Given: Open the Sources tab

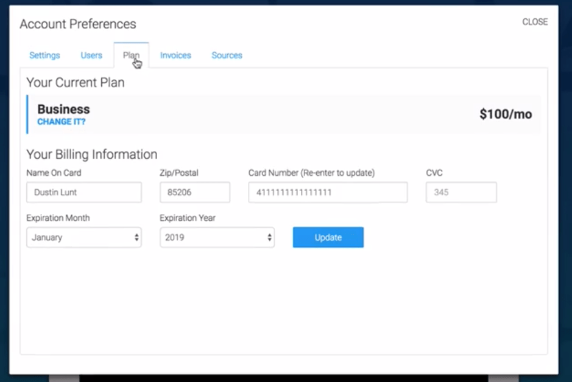Looking at the screenshot, I should click(x=227, y=55).
